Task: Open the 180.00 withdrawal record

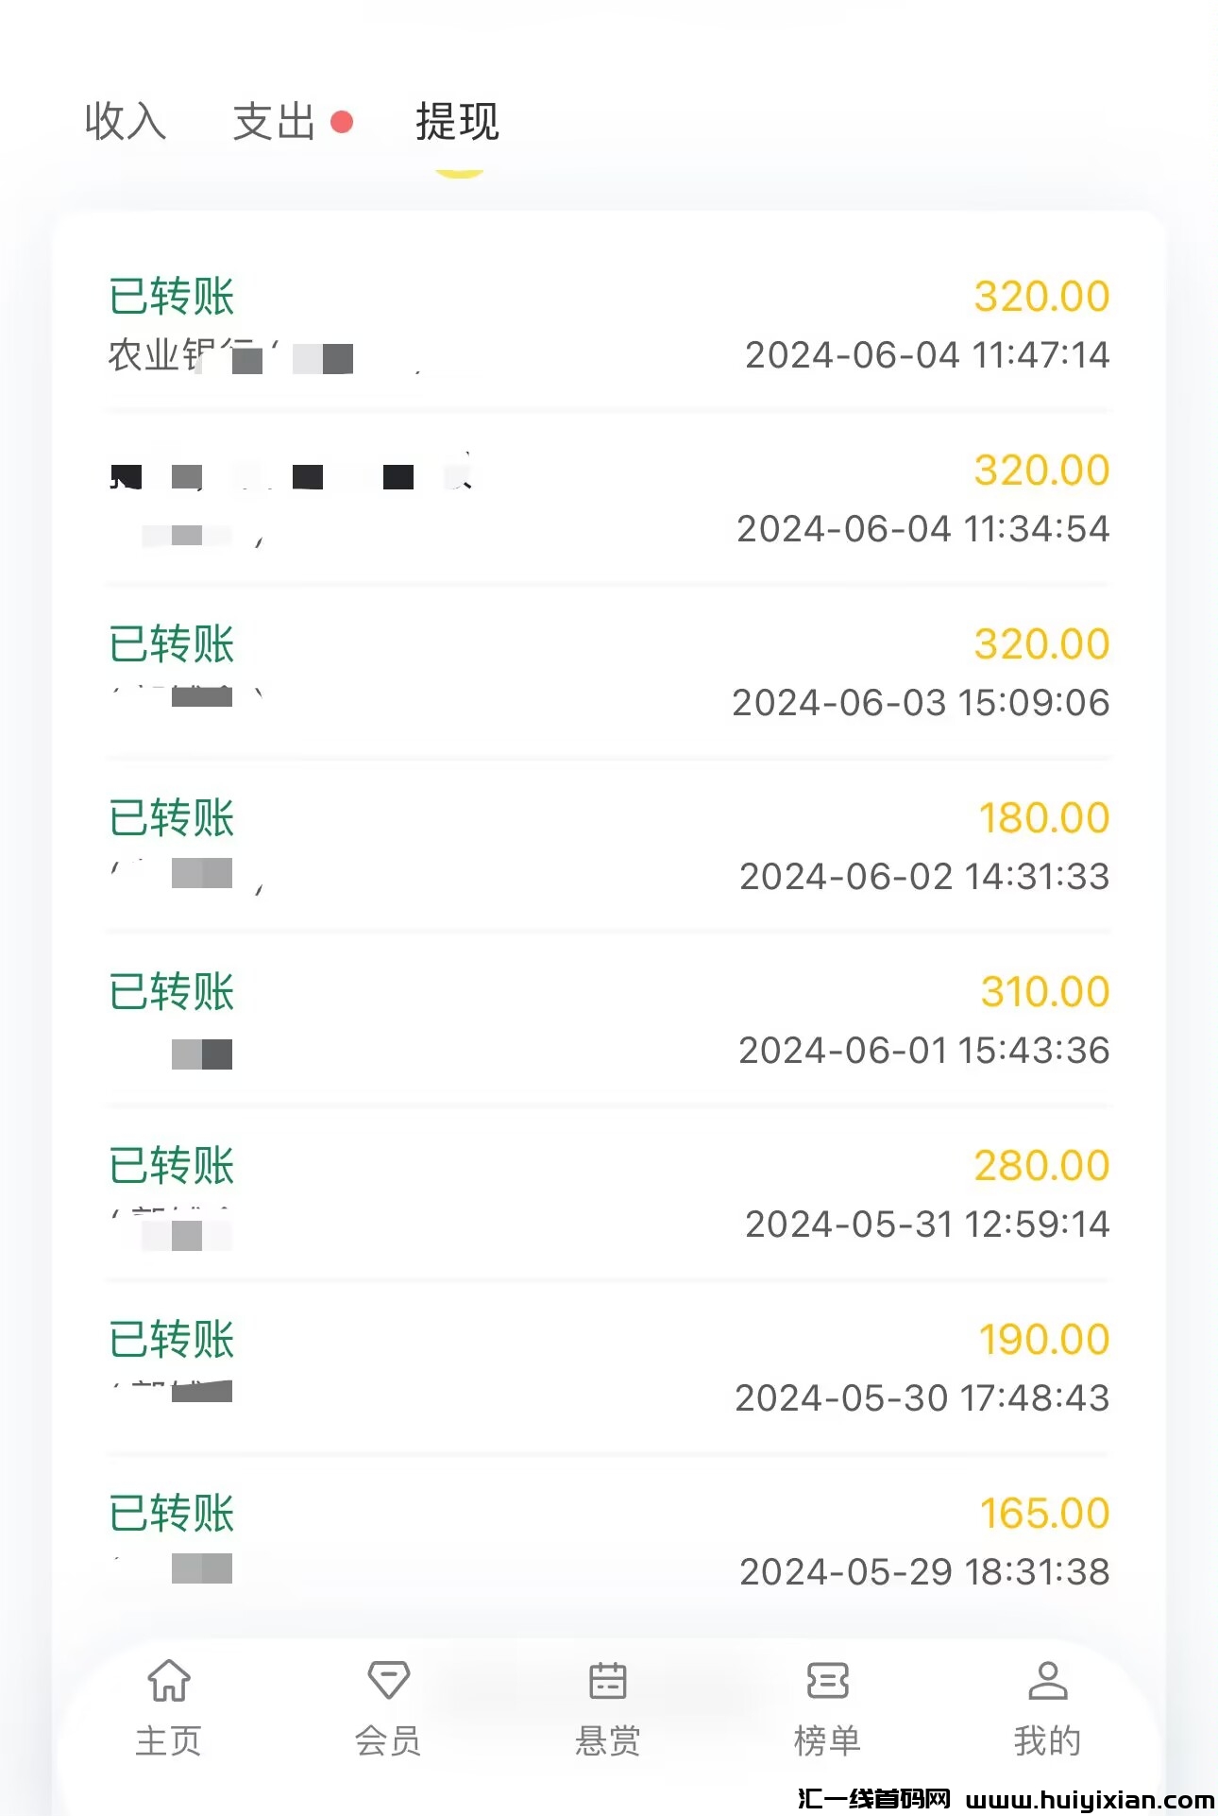Action: 608,846
